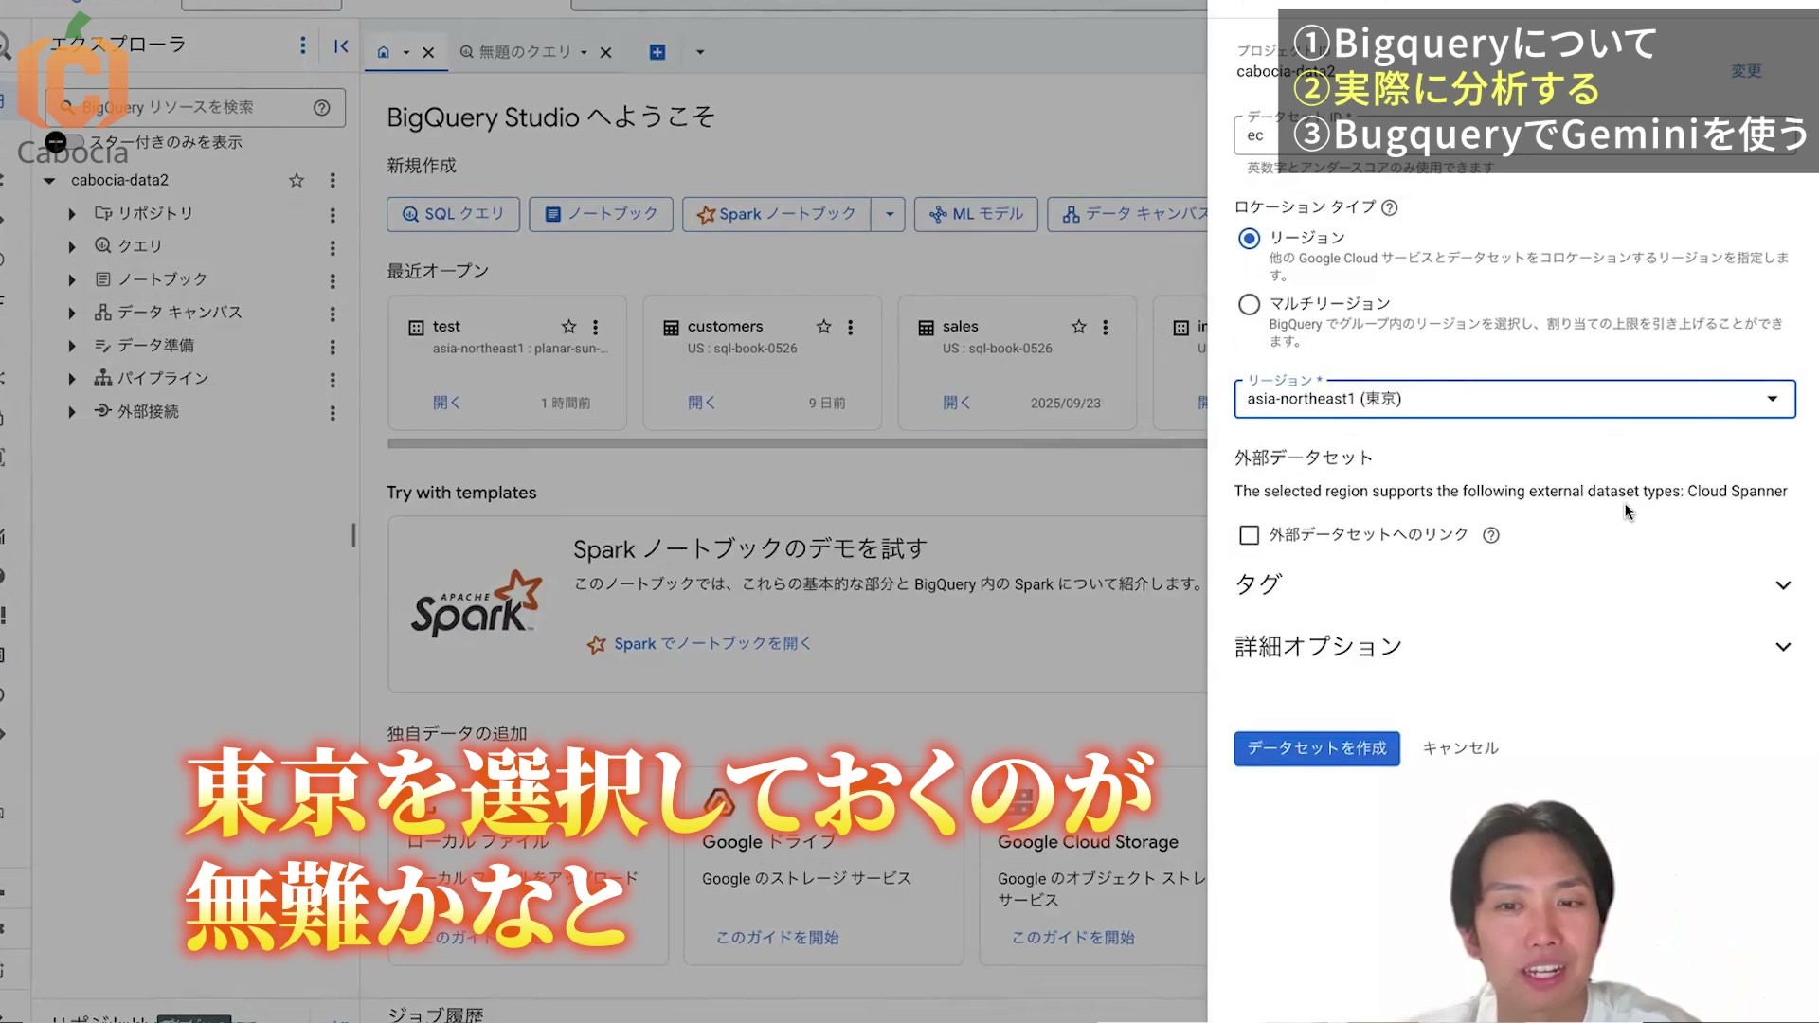Open the sales card kebab menu
The height and width of the screenshot is (1023, 1819).
[1105, 327]
